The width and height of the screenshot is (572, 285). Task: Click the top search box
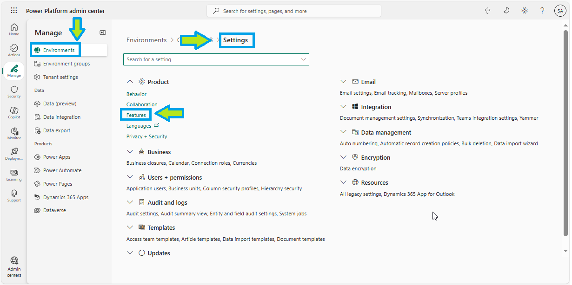294,11
